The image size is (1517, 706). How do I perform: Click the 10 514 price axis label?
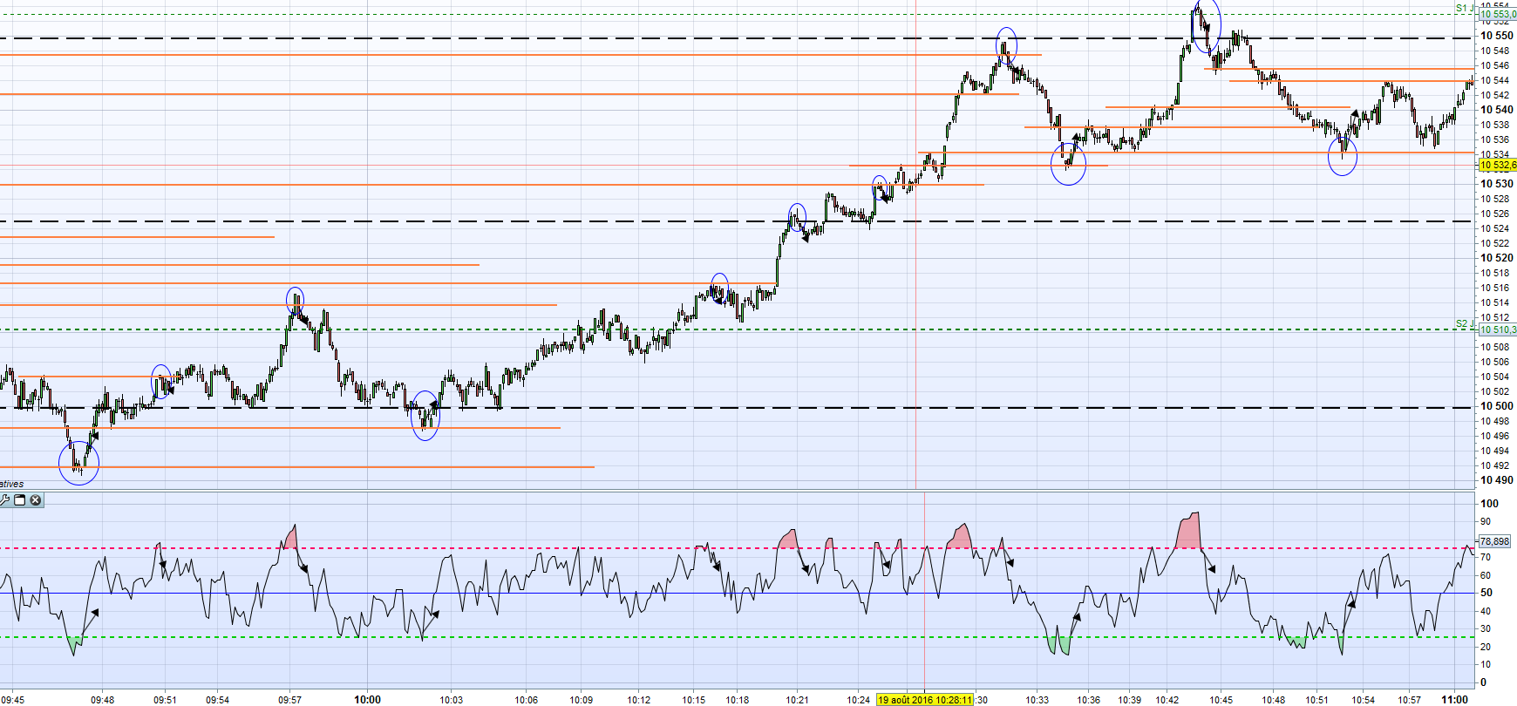pos(1495,302)
